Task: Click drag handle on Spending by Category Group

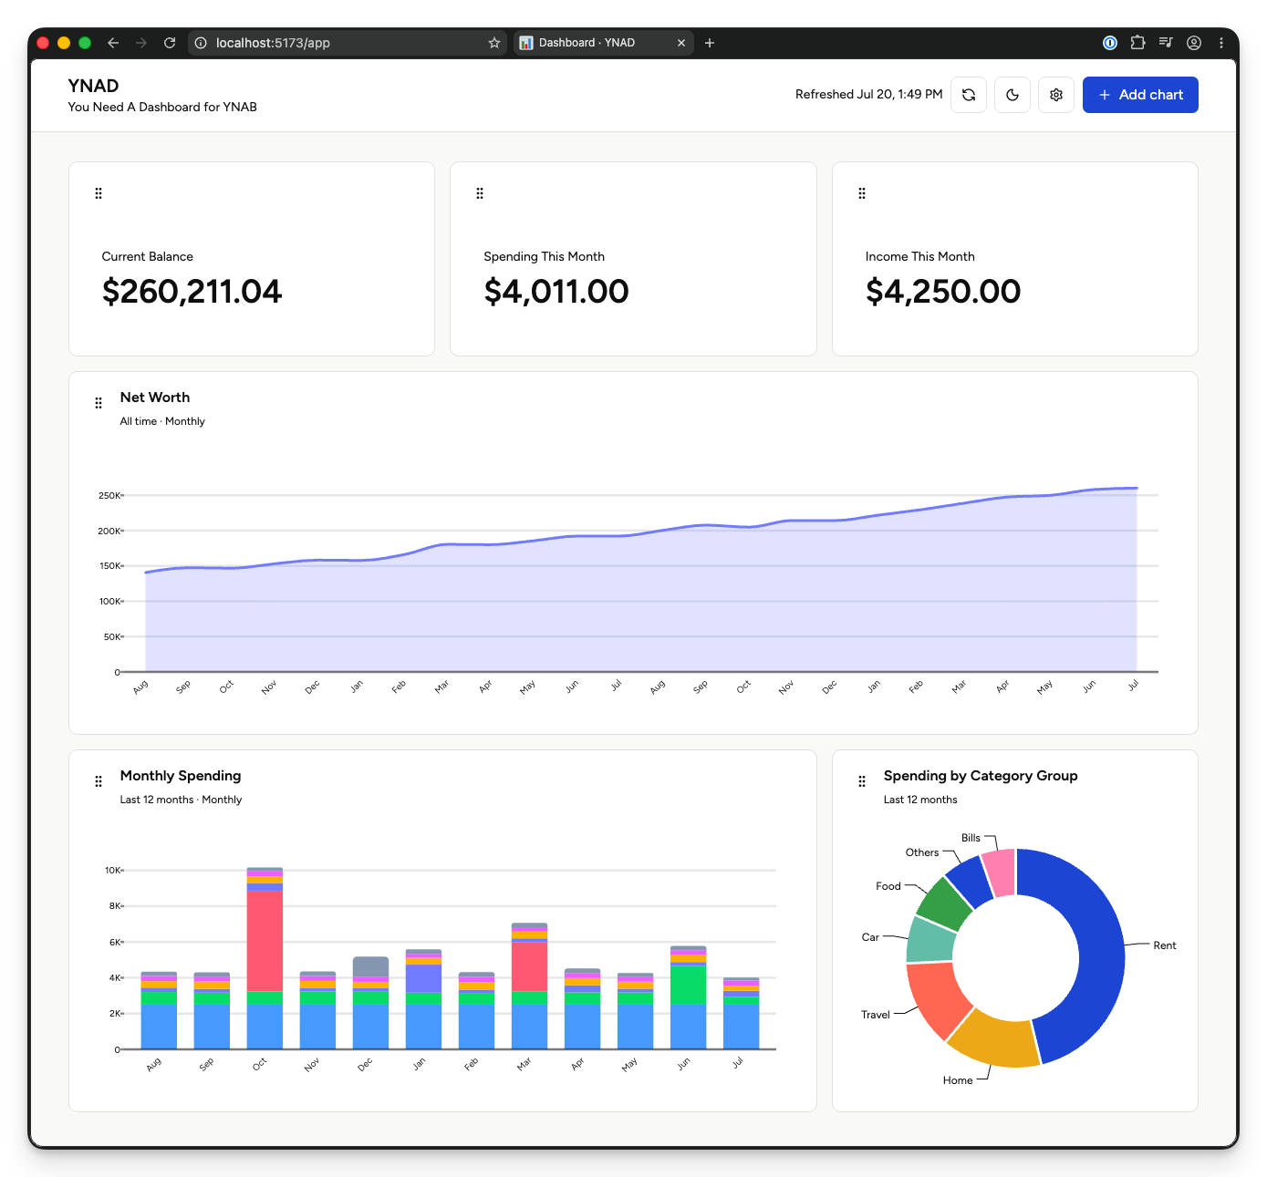Action: (862, 781)
